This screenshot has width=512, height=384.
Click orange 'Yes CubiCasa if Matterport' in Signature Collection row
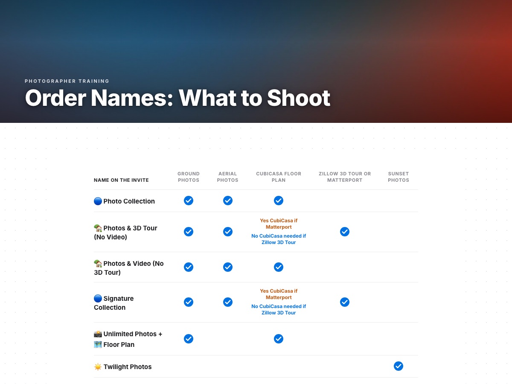279,294
